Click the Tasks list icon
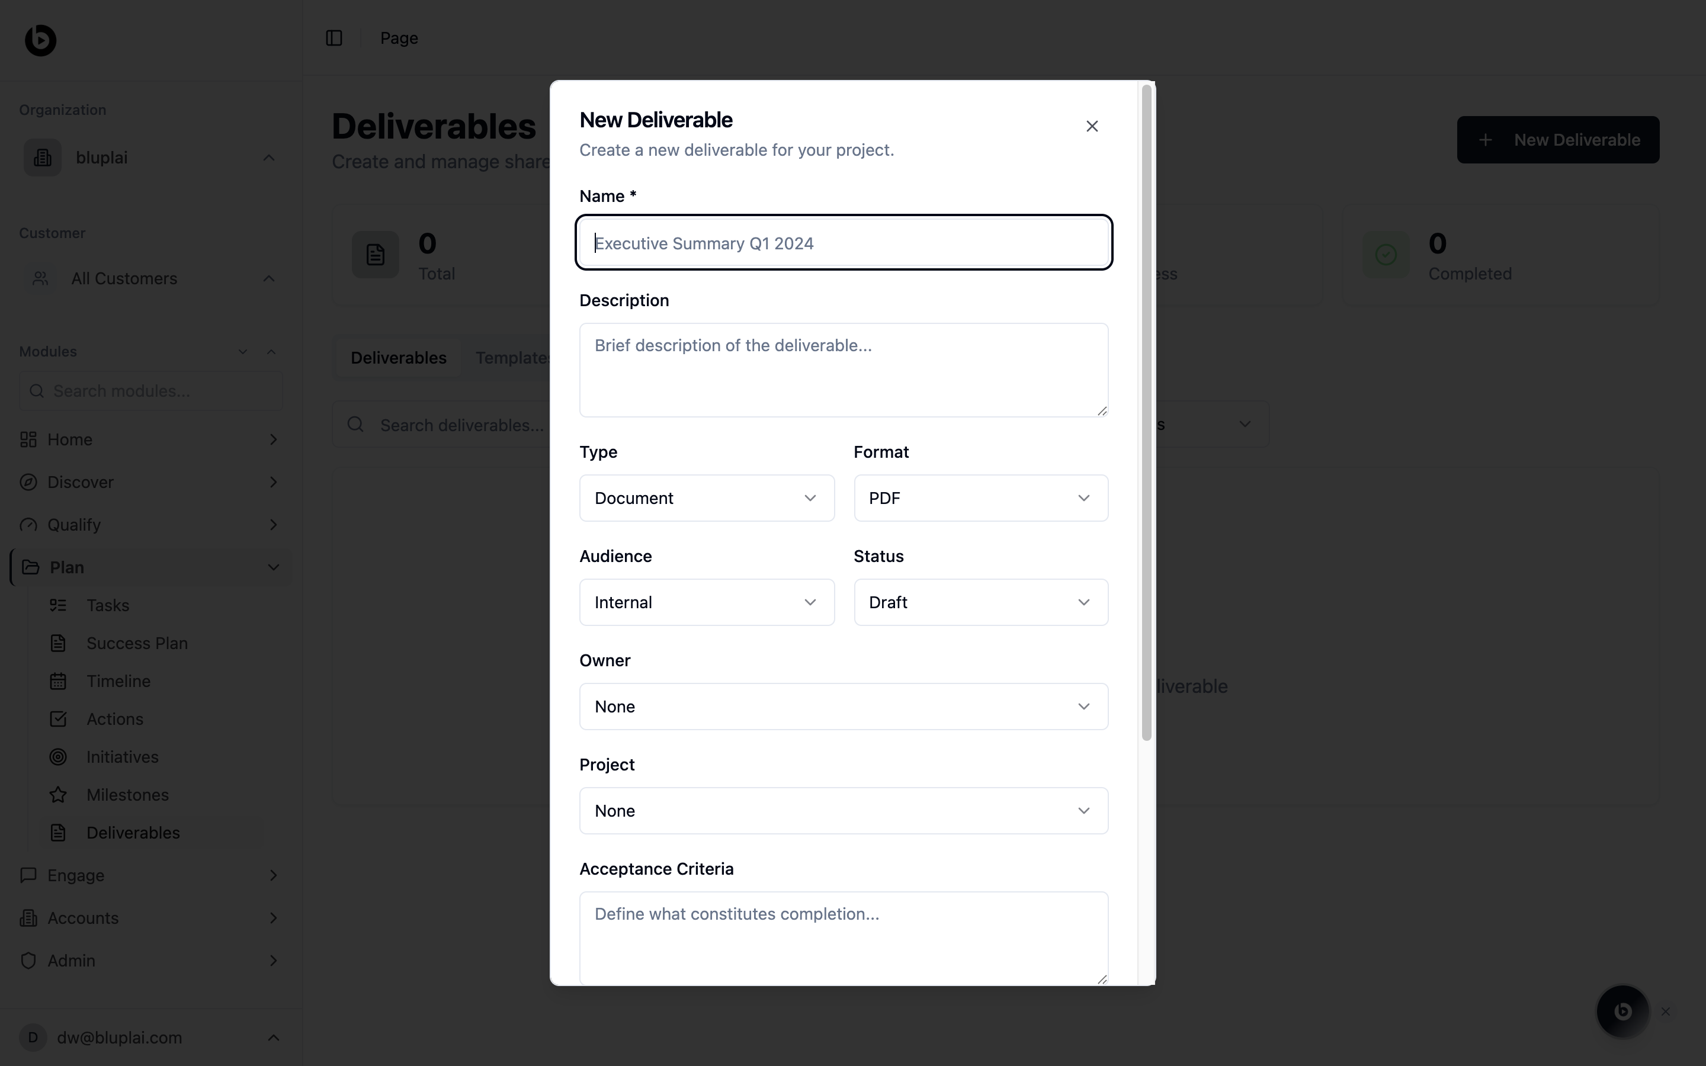The width and height of the screenshot is (1706, 1066). [59, 605]
